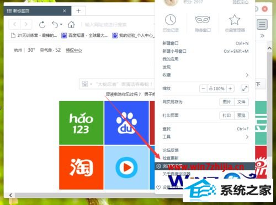This screenshot has width=276, height=205.
Task: Click 特权中心 link under weather
Action: tap(74, 50)
